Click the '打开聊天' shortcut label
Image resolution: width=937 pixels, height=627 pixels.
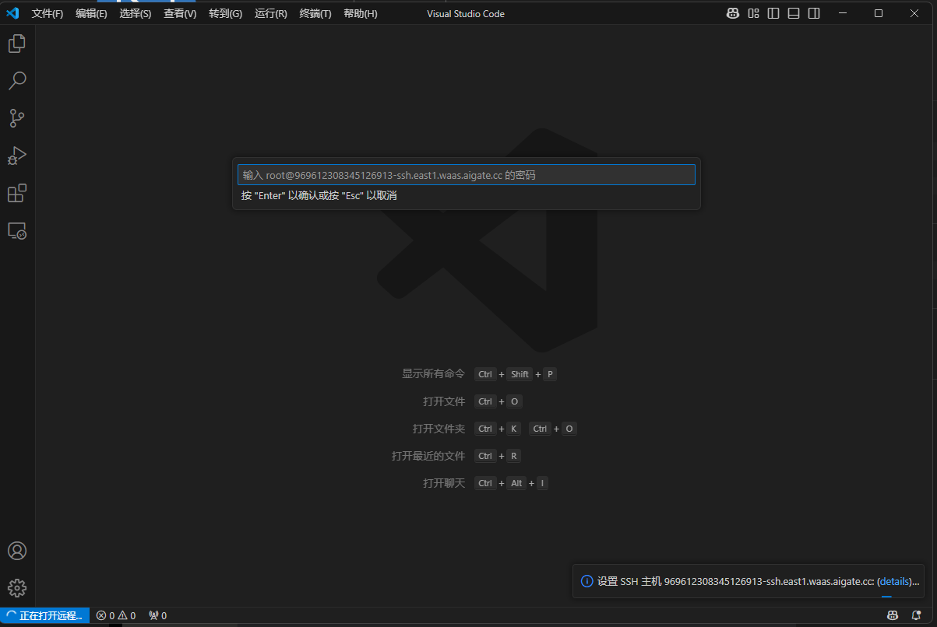(444, 483)
